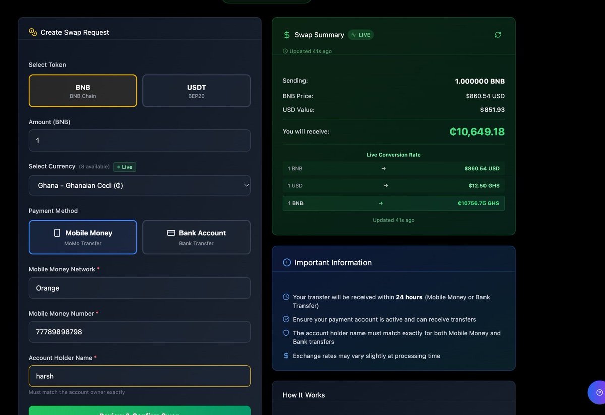Click the dollar icon next to Swap Summary
605x415 pixels.
pyautogui.click(x=287, y=35)
